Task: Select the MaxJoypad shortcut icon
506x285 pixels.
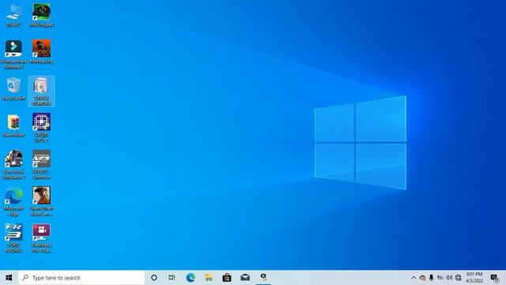Action: coord(41,15)
